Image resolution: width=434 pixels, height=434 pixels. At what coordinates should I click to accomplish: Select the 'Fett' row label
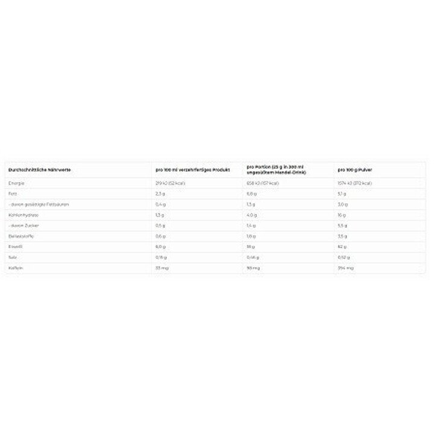tap(12, 193)
